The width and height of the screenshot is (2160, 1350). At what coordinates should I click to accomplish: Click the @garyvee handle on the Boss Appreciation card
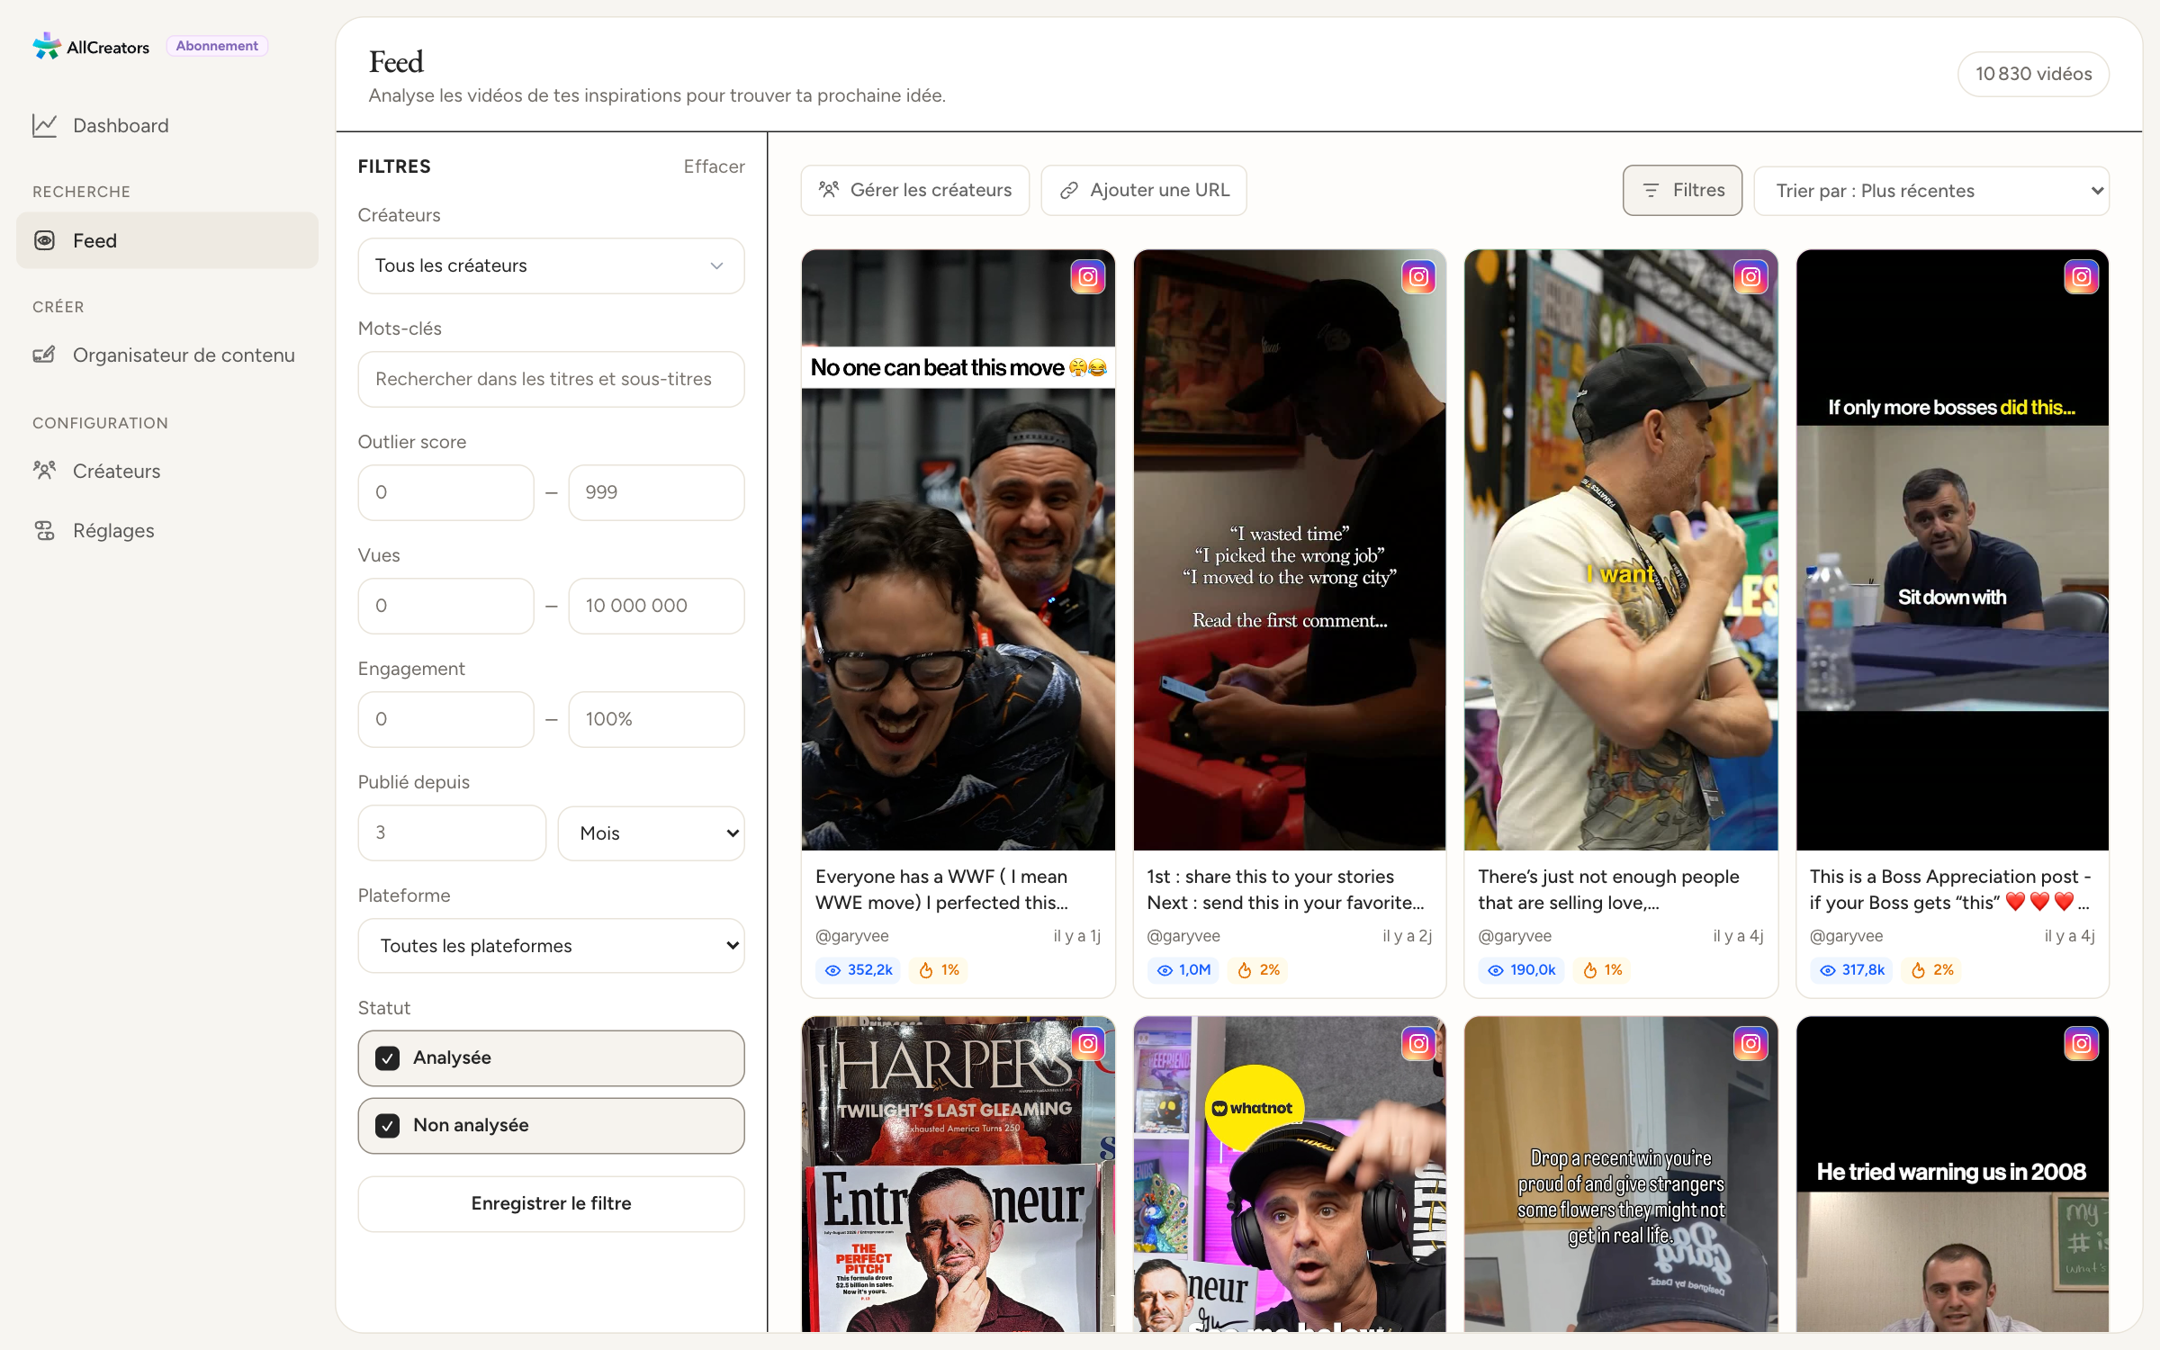point(1846,936)
